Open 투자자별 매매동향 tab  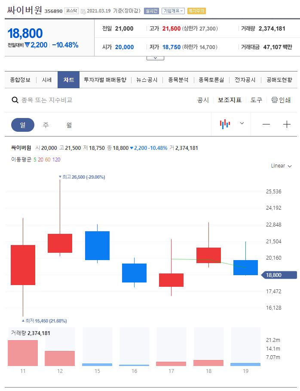pos(105,80)
